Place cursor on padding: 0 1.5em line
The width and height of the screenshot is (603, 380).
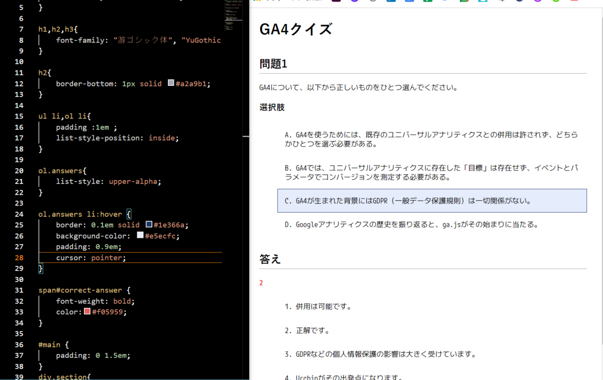(x=93, y=355)
